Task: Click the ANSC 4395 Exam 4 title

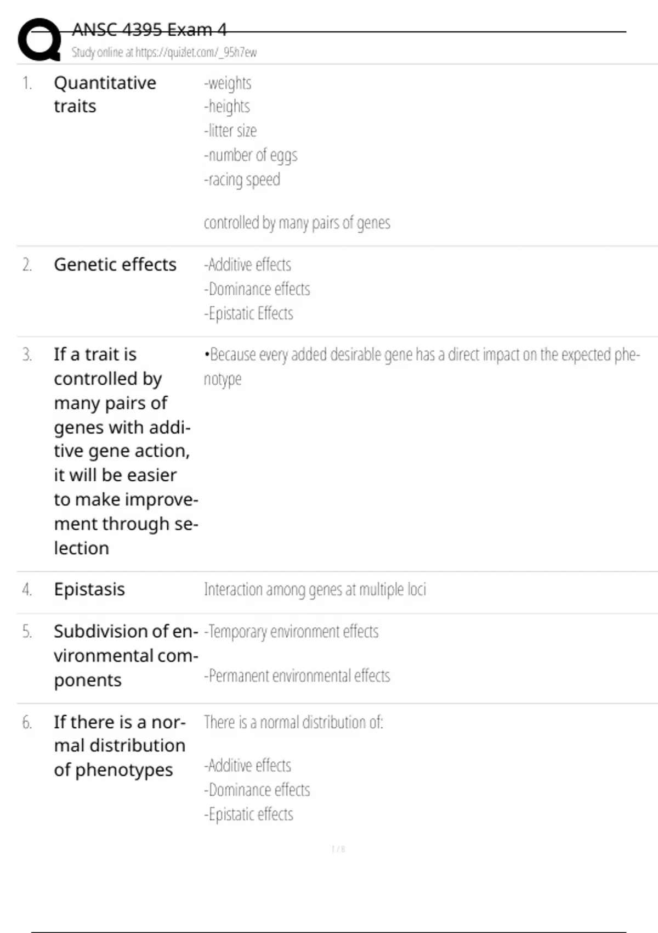Action: pyautogui.click(x=149, y=30)
